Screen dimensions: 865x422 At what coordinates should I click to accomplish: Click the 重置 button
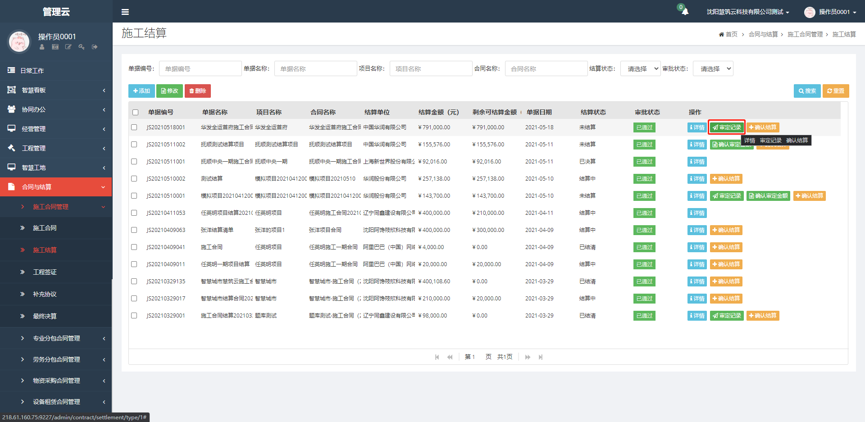[x=836, y=91]
